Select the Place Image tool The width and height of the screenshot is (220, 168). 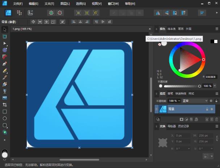(x=5, y=98)
